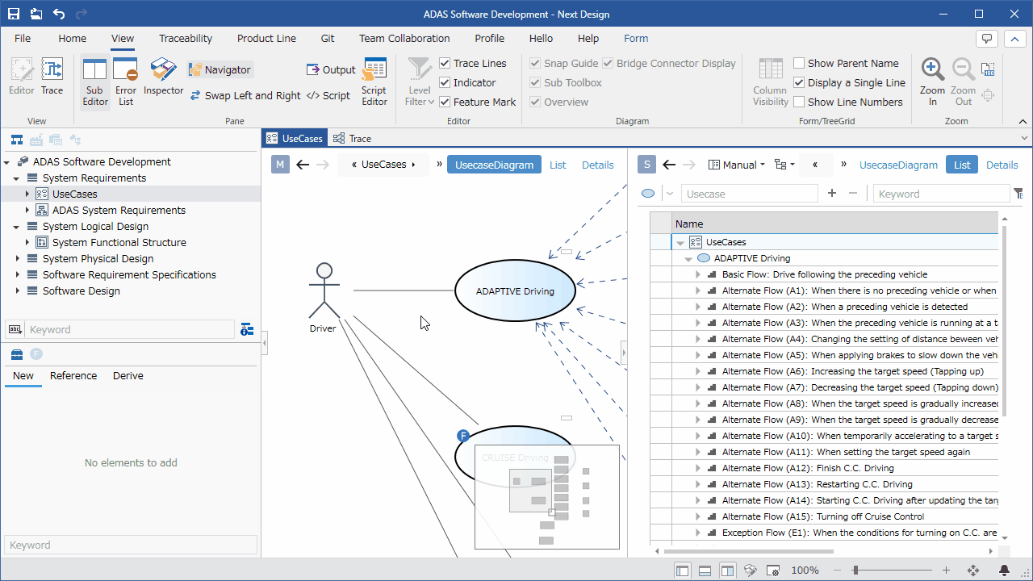The width and height of the screenshot is (1033, 581).
Task: Uncheck the Trace Lines checkbox
Action: [445, 63]
